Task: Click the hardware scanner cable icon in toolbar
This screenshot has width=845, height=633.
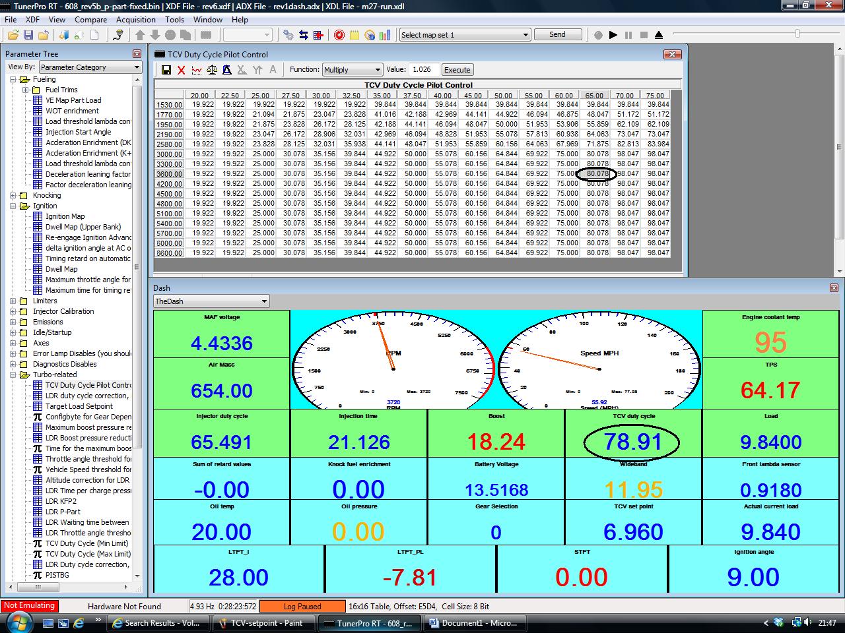Action: pyautogui.click(x=118, y=35)
